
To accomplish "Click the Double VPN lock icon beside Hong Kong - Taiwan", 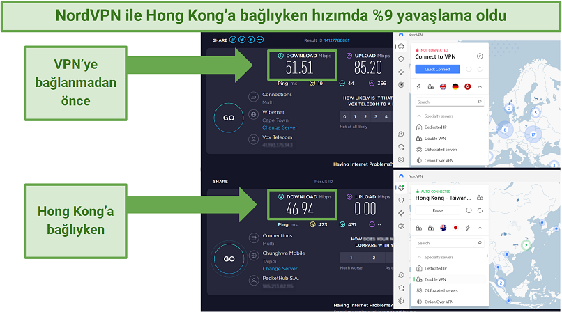I will pos(480,198).
